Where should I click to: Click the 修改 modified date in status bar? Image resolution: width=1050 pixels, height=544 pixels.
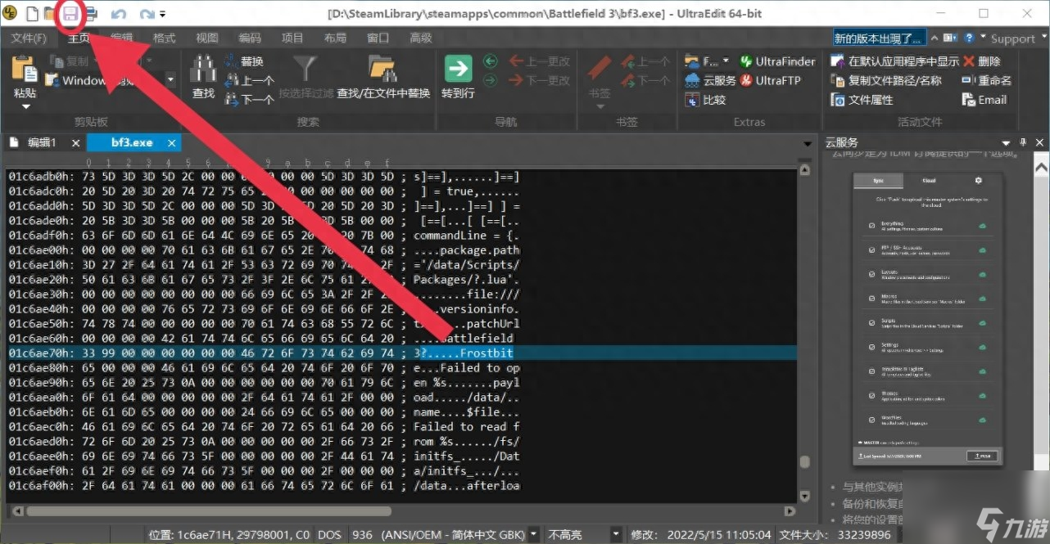tap(701, 534)
